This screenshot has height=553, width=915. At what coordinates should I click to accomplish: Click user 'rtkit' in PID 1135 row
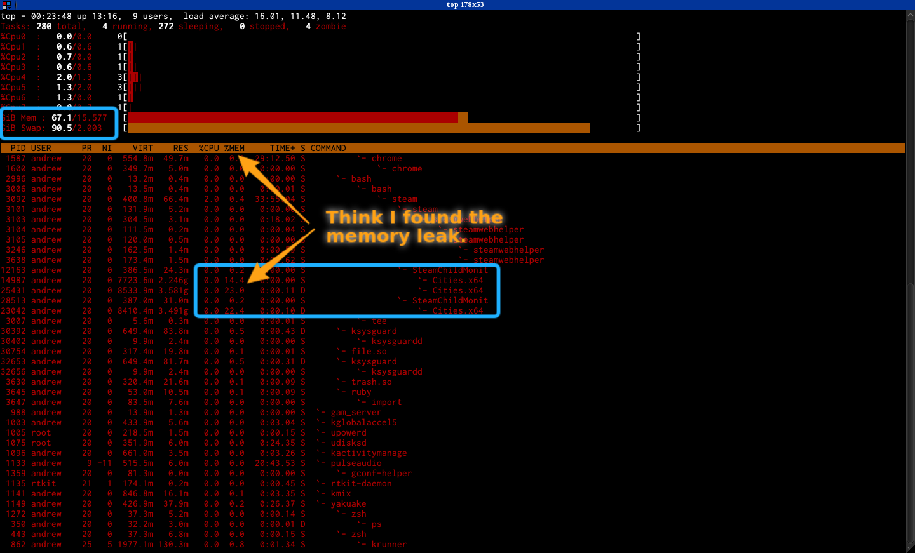click(x=44, y=483)
